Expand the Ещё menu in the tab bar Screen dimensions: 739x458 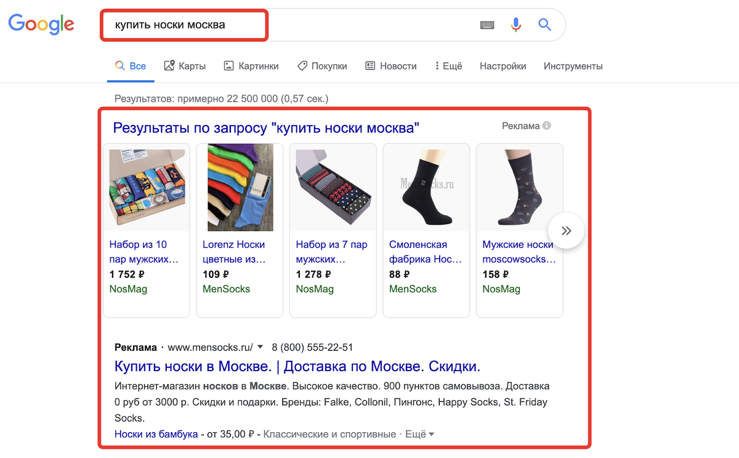coord(448,66)
